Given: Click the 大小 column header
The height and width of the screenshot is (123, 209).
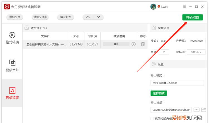Looking at the screenshot, I should (x=76, y=36).
